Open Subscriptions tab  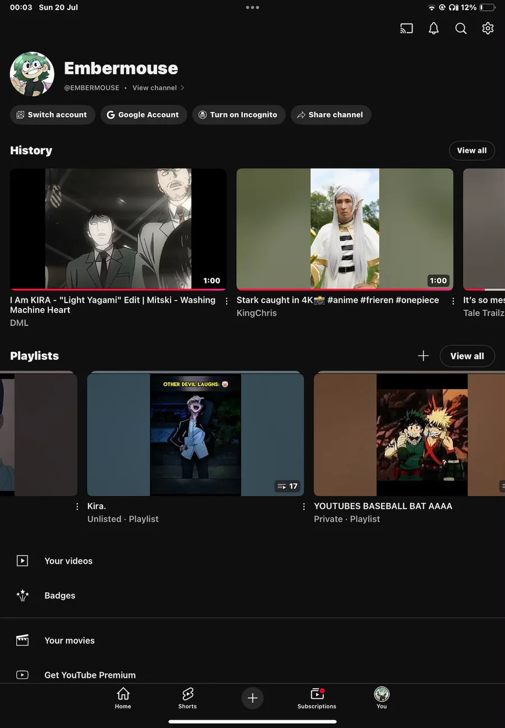(317, 698)
